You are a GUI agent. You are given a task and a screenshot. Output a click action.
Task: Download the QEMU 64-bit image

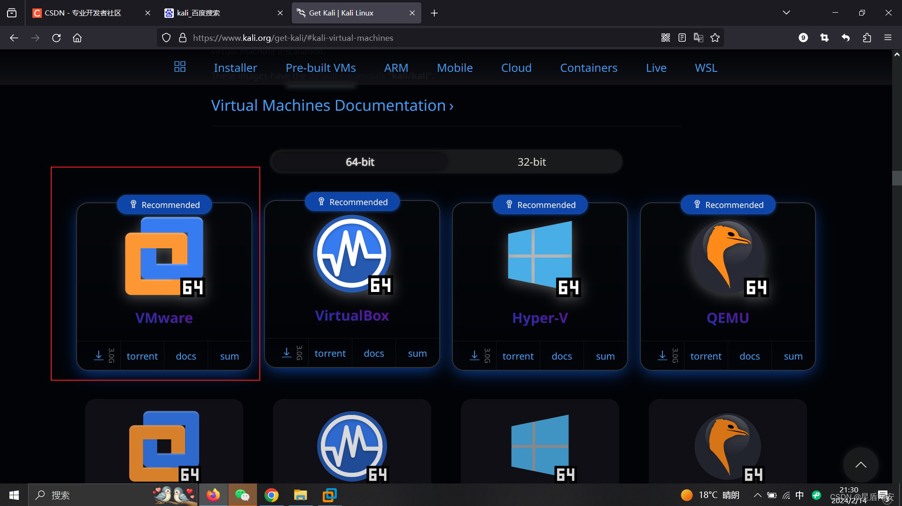coord(662,356)
